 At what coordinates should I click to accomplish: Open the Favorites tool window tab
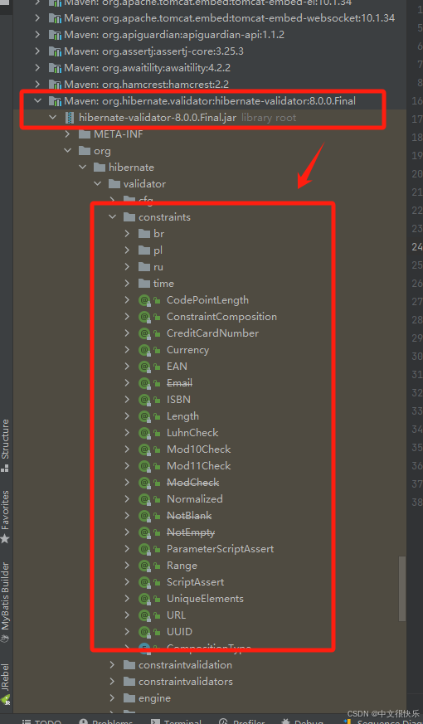pos(6,516)
